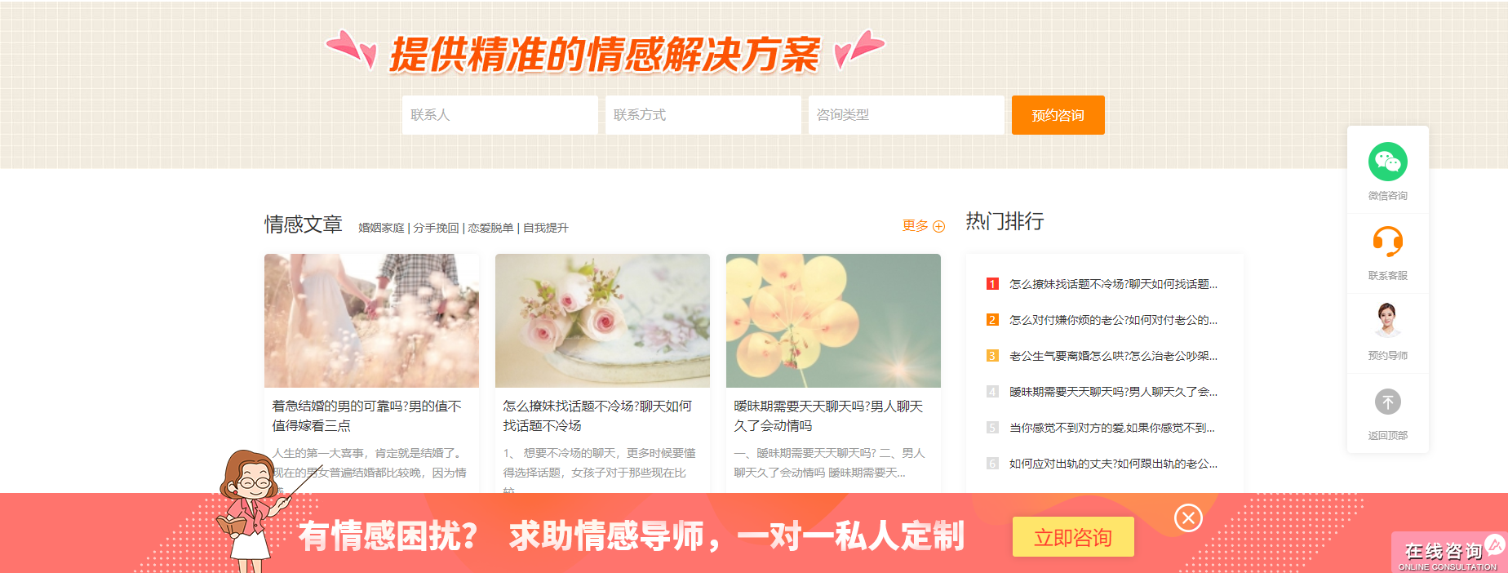The width and height of the screenshot is (1508, 573).
Task: Open the online consultation chat widget
Action: pos(1449,553)
